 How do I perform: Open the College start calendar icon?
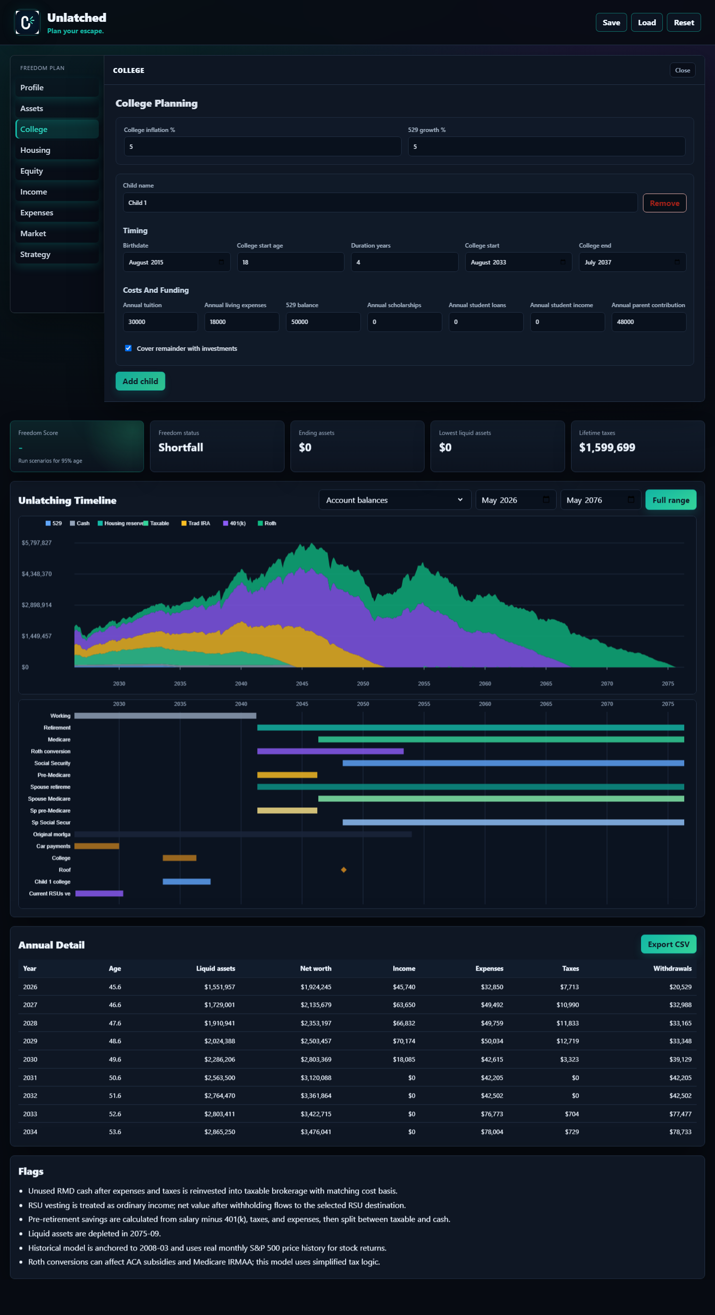pyautogui.click(x=563, y=262)
